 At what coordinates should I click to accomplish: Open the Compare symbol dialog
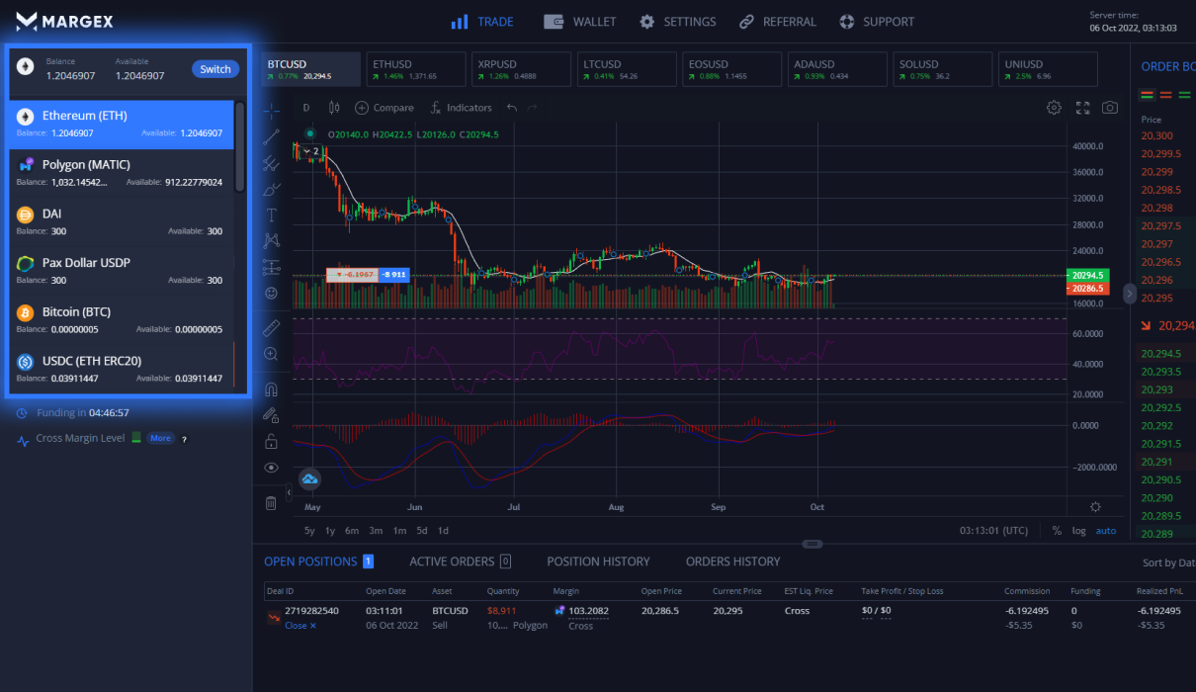[384, 108]
